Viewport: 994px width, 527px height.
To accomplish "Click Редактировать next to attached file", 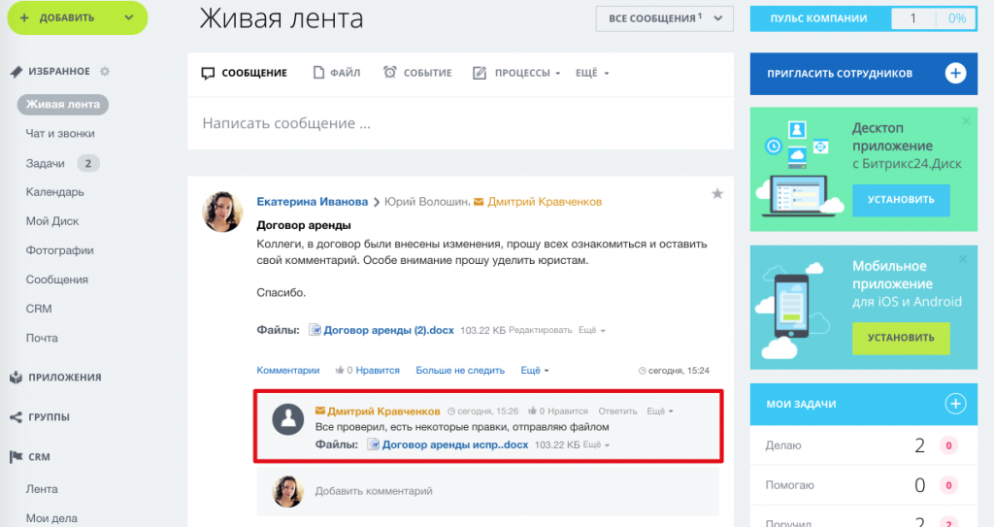I will [x=540, y=330].
